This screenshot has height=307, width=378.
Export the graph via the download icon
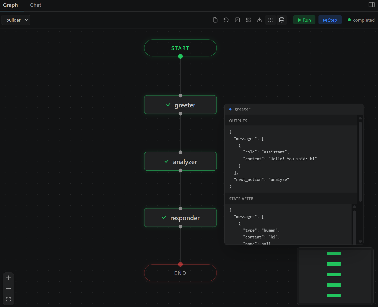pyautogui.click(x=259, y=20)
